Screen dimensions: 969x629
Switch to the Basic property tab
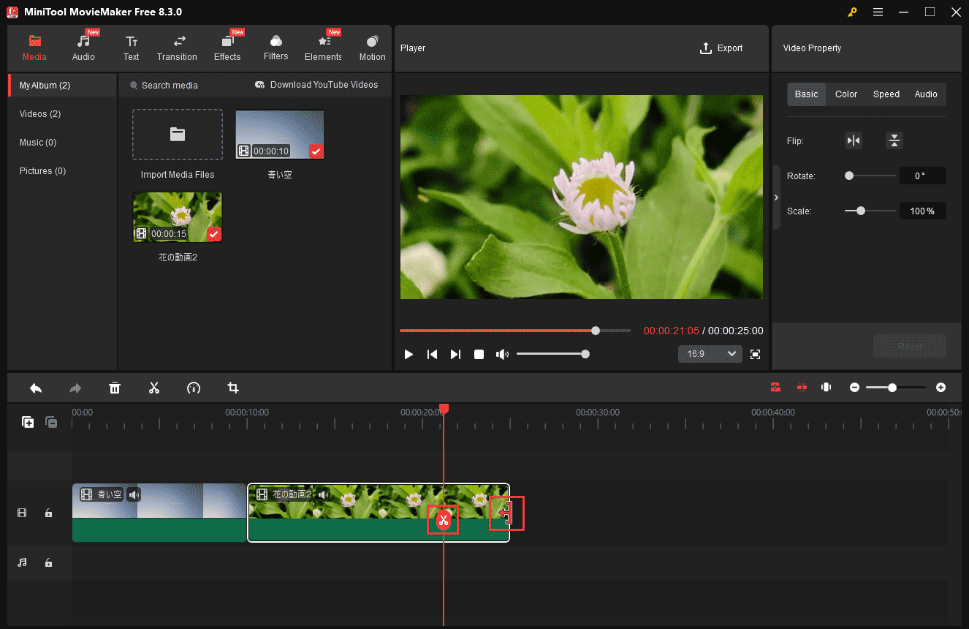point(806,94)
